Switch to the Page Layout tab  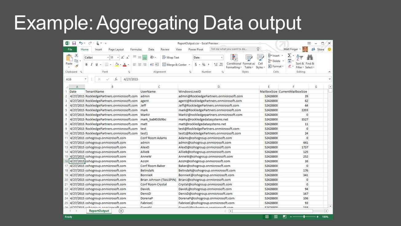(116, 49)
